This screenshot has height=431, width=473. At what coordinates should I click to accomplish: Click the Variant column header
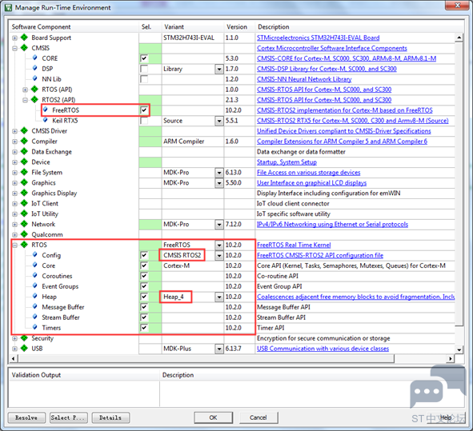[193, 27]
